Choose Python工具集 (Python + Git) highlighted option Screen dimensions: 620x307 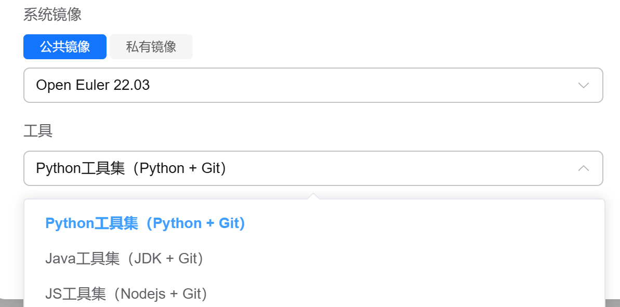[x=145, y=223]
